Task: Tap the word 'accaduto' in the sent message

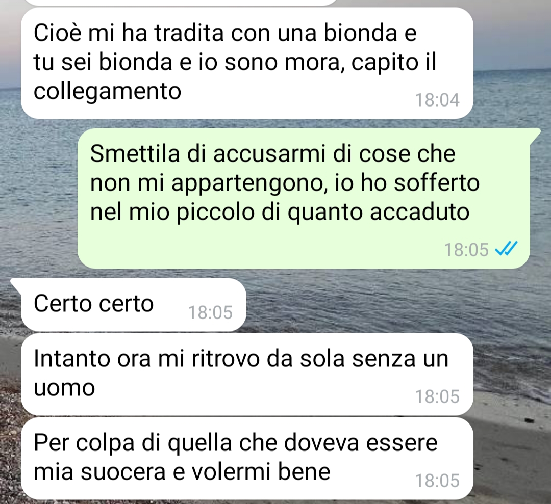Action: [x=419, y=212]
